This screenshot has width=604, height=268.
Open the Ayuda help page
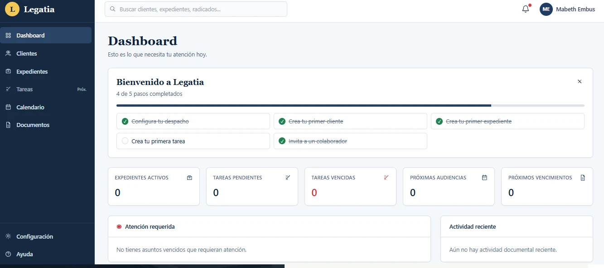pyautogui.click(x=46, y=254)
